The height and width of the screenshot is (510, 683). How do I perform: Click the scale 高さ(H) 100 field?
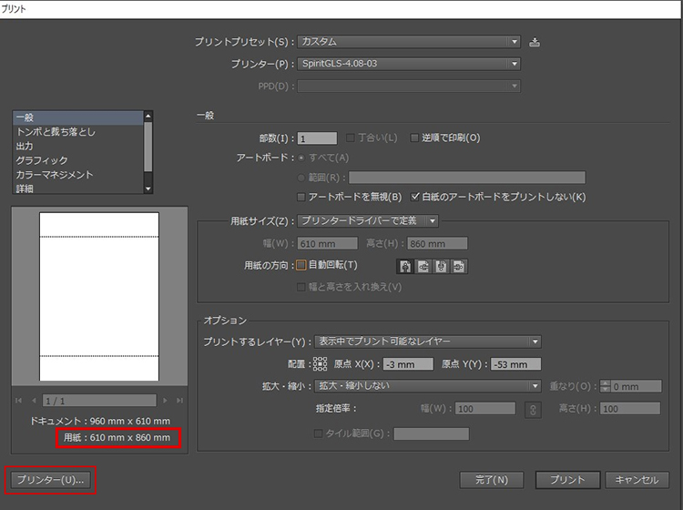[x=630, y=409]
